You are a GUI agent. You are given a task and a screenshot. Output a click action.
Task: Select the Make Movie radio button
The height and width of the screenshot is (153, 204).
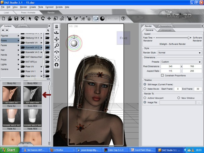[145, 89]
